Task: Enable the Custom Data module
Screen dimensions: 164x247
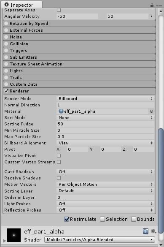Action: tap(6, 84)
